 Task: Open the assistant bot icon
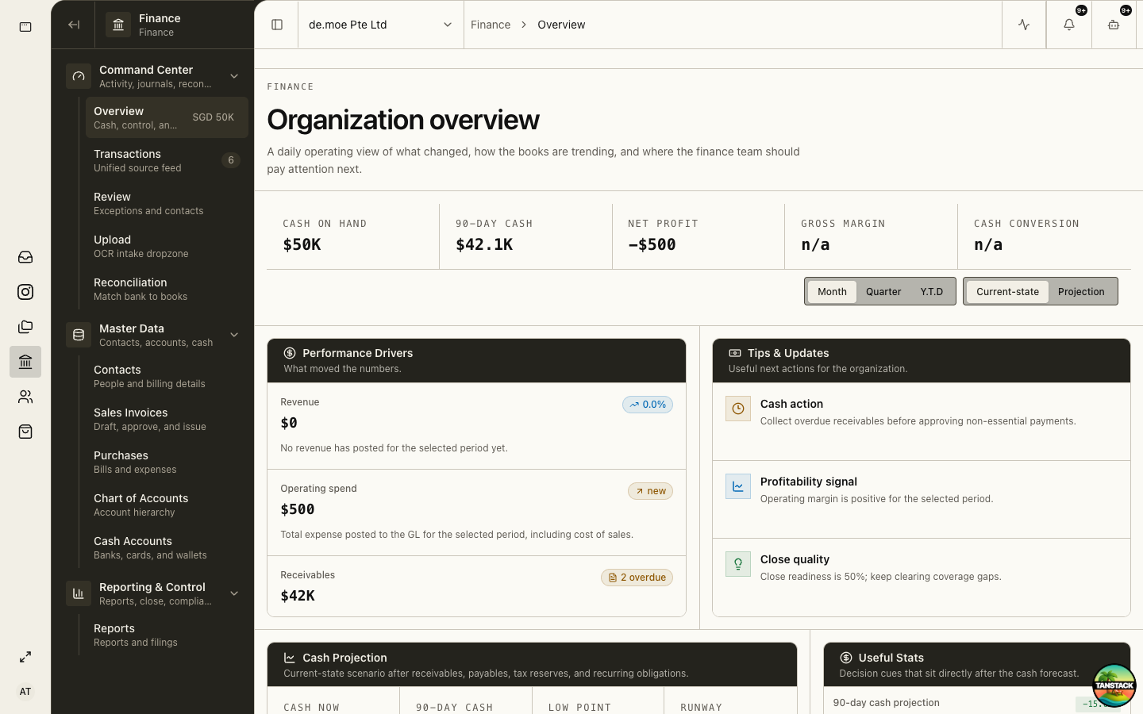click(x=1114, y=25)
